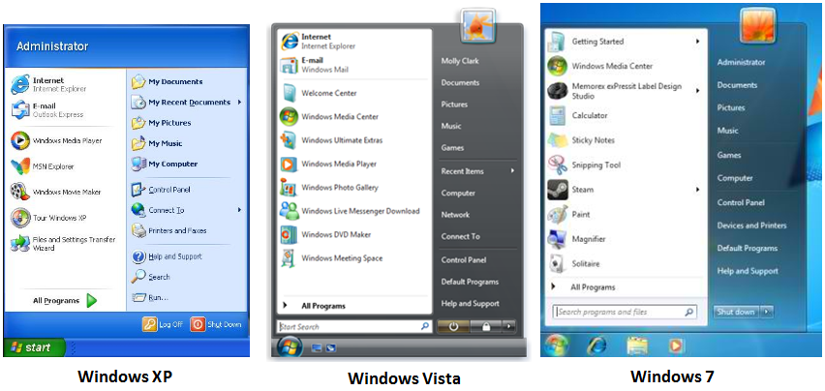Expand All Programs in XP menu
The width and height of the screenshot is (825, 391).
(65, 301)
